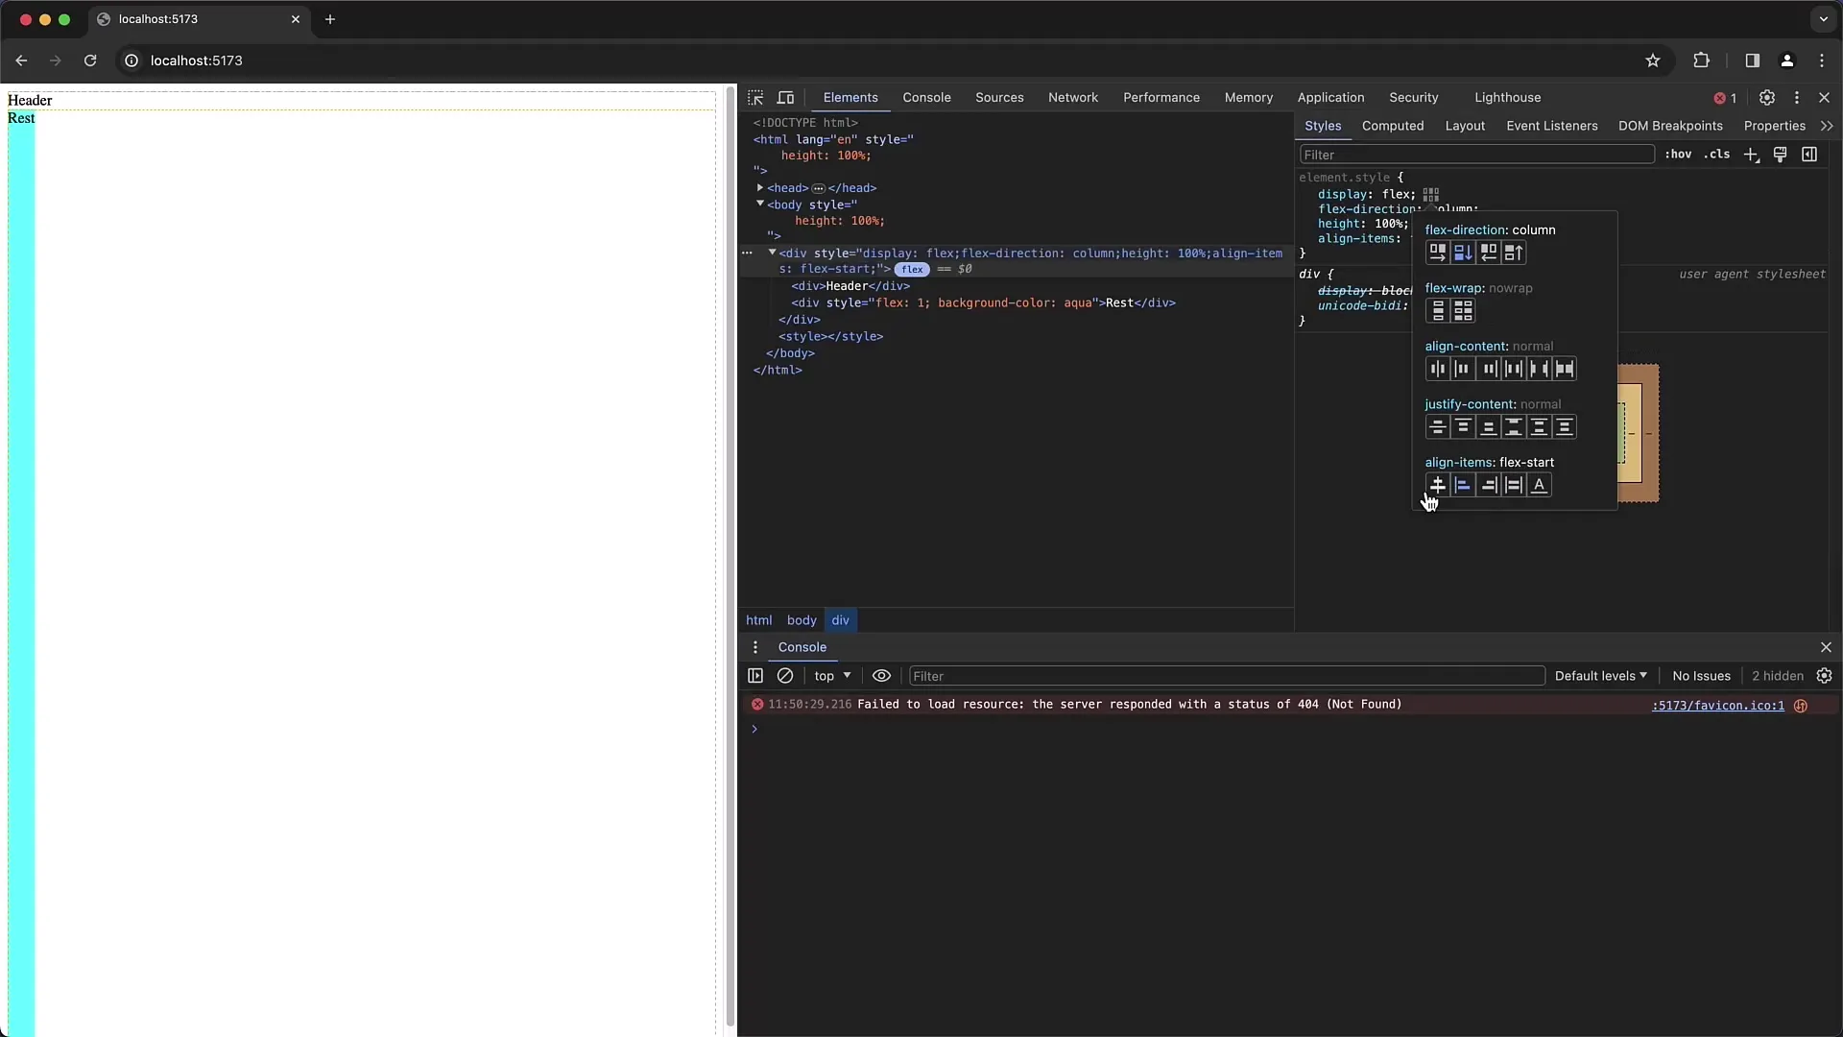Switch to the Console tab
Screen dimensions: 1843x1037
click(926, 98)
